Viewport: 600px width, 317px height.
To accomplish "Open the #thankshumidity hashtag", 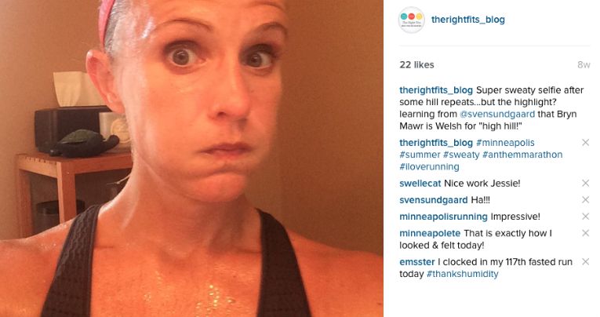I will pyautogui.click(x=462, y=274).
